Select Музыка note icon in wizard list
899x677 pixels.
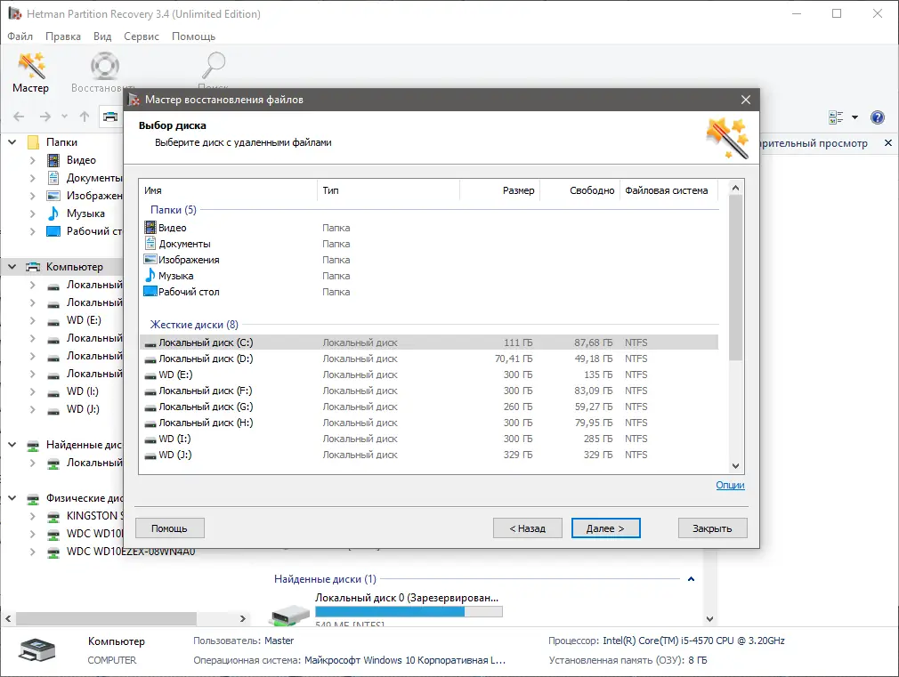coord(150,275)
